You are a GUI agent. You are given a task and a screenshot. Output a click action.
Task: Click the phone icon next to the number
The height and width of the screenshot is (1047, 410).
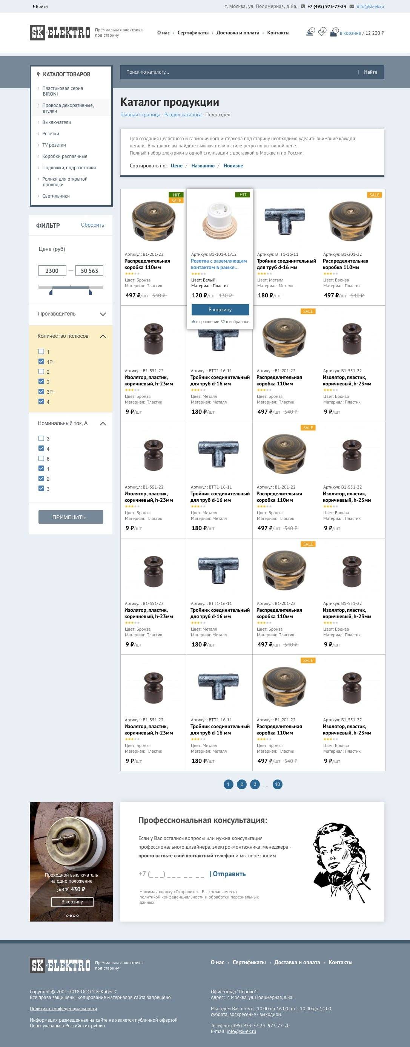(x=303, y=6)
